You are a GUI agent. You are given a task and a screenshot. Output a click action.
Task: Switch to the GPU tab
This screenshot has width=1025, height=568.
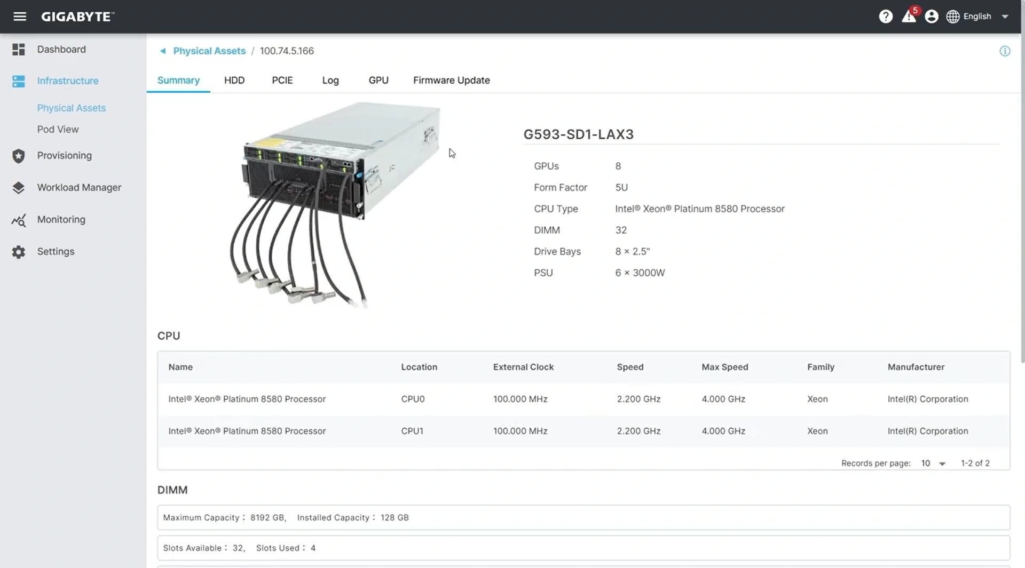tap(379, 81)
